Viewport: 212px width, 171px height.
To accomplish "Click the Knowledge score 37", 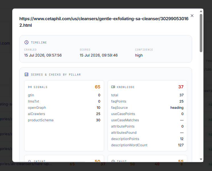I will (181, 87).
